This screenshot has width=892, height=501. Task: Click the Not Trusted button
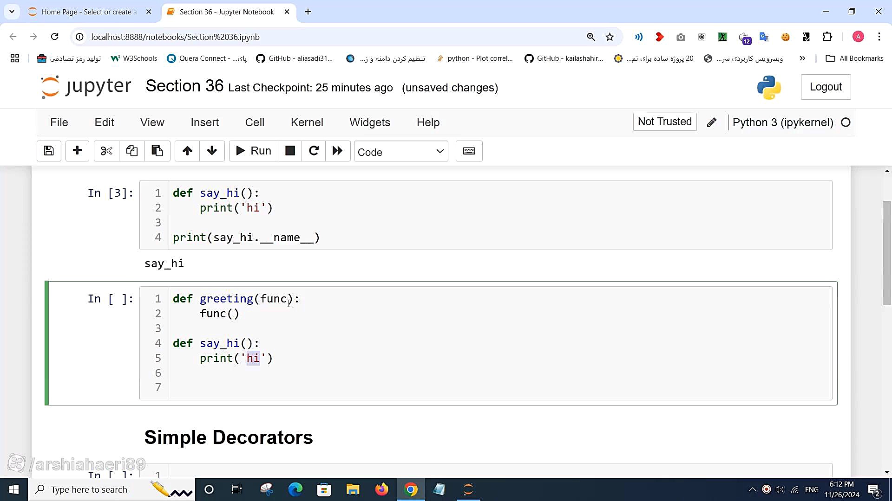665,122
